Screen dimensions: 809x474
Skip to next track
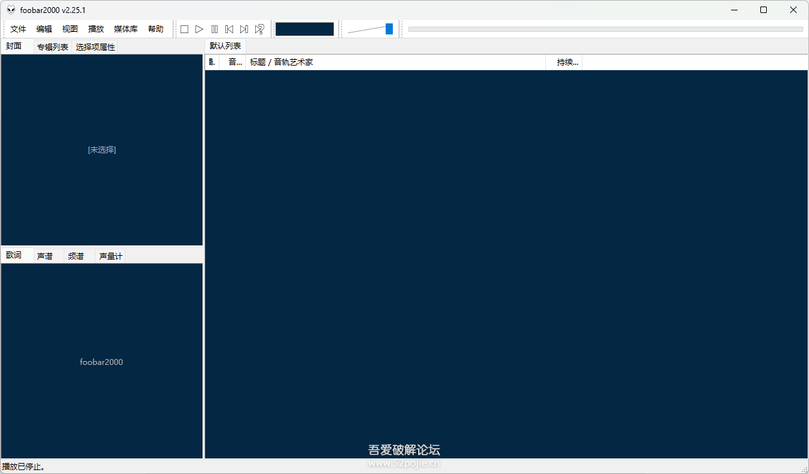[244, 29]
